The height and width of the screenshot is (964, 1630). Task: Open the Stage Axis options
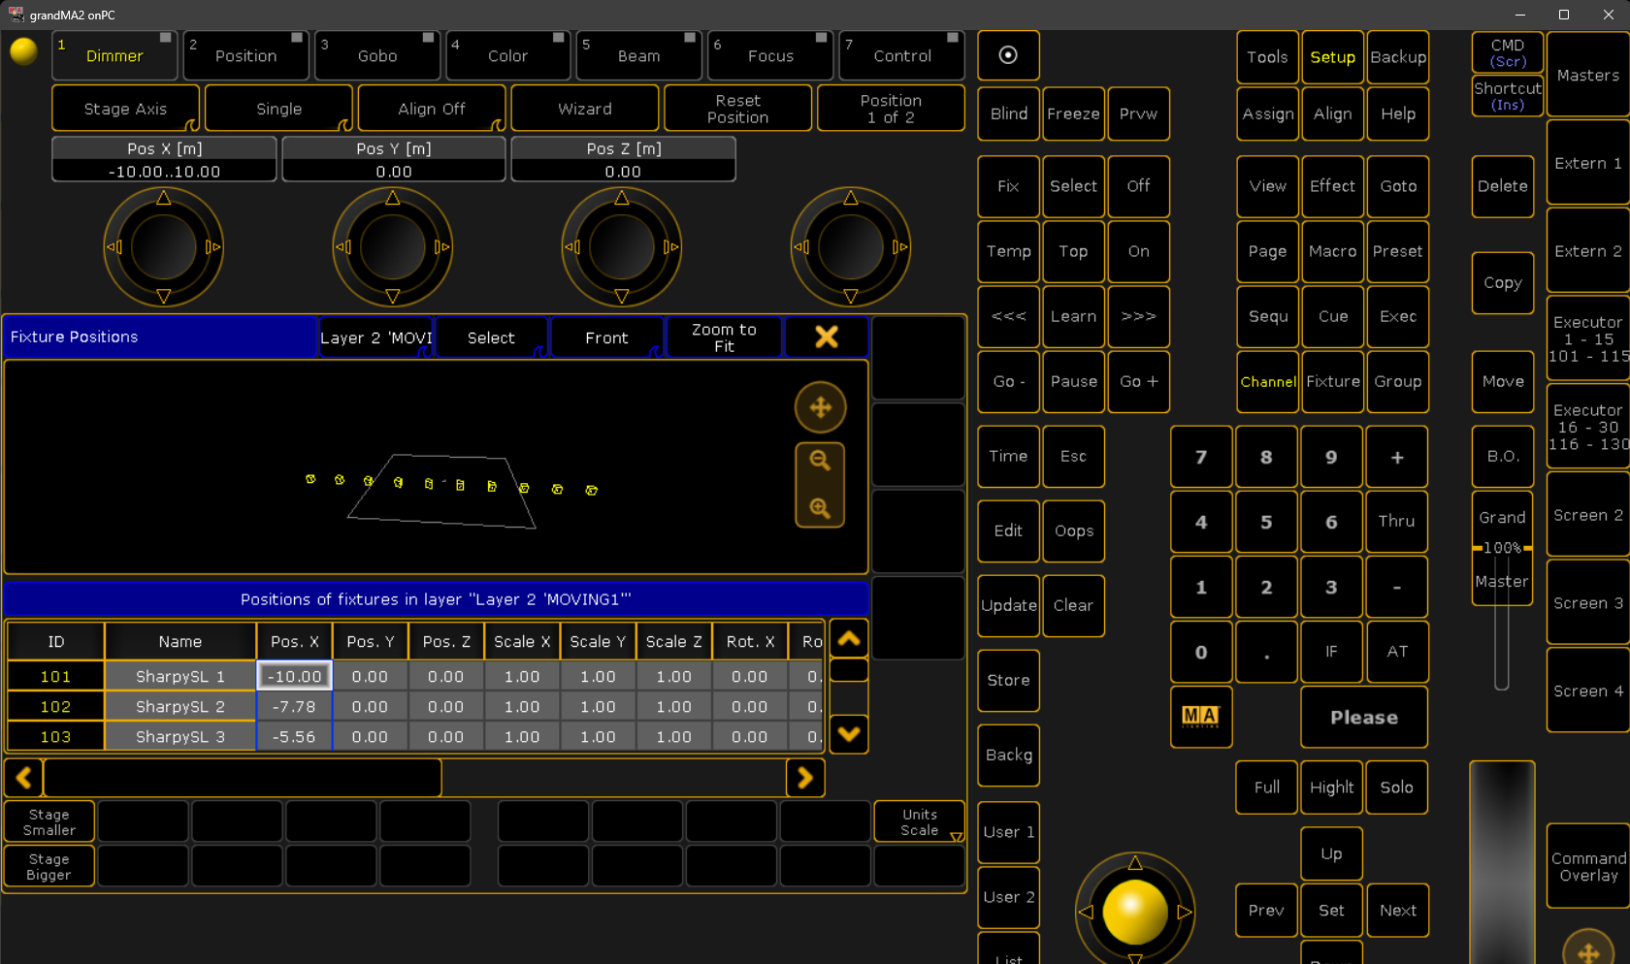click(126, 109)
